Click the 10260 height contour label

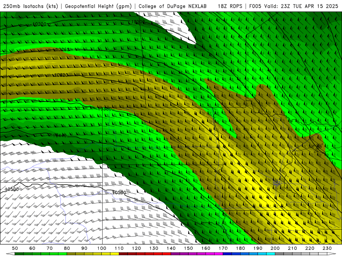[x=62, y=49]
